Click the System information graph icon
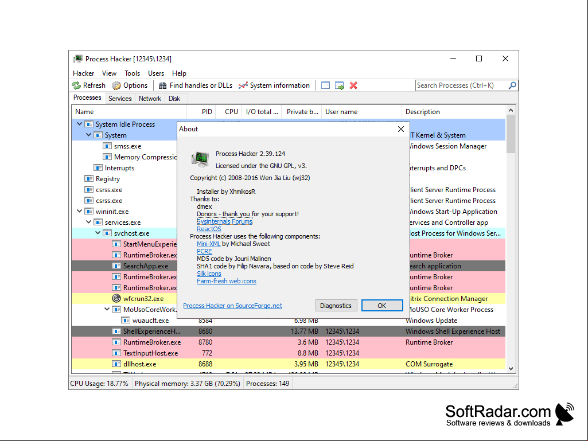This screenshot has width=588, height=441. point(243,85)
